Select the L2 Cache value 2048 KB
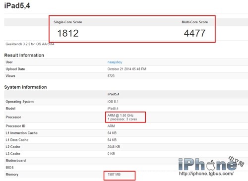The height and width of the screenshot is (181, 248). [114, 147]
